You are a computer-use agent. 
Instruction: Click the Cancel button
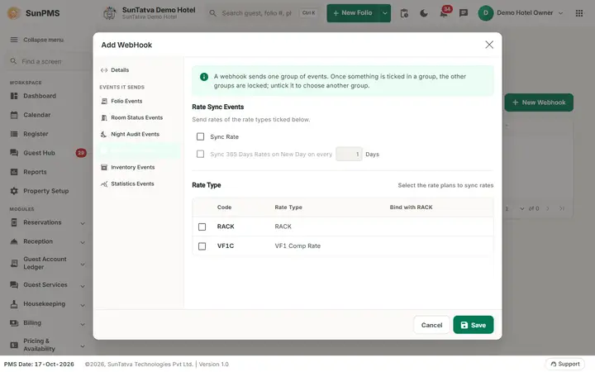click(x=431, y=325)
